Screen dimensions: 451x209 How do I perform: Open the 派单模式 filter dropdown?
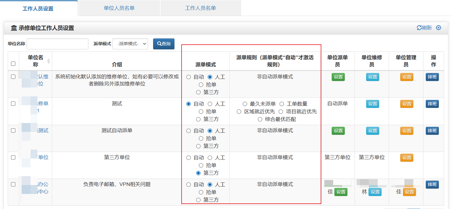point(130,44)
